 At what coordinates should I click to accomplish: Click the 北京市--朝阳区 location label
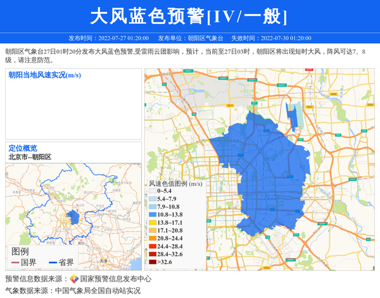[x=30, y=157]
